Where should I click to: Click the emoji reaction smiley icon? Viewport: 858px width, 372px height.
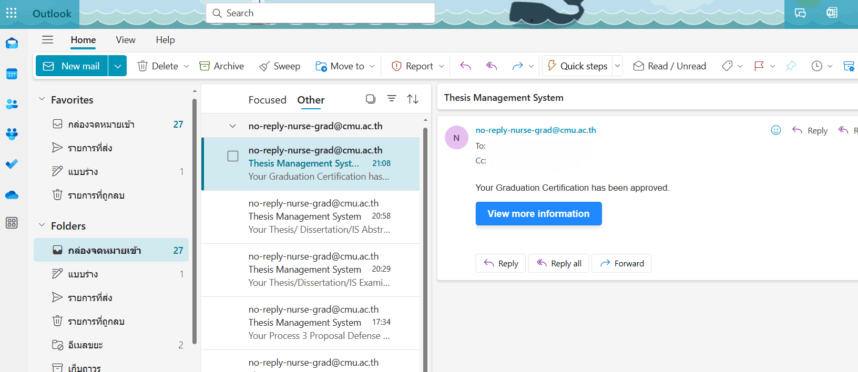[x=775, y=130]
